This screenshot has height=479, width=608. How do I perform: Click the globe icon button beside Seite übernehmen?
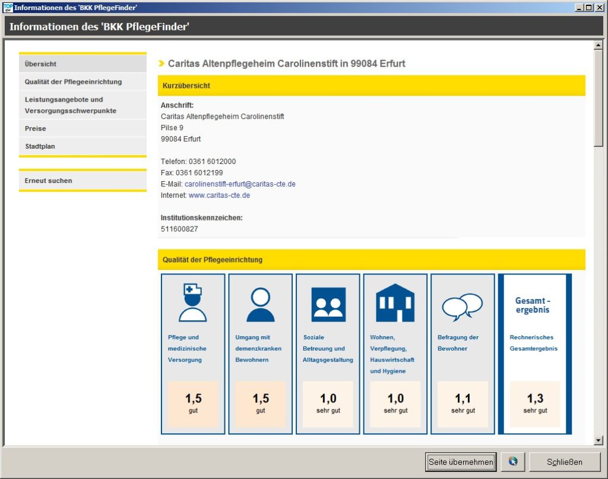point(512,462)
